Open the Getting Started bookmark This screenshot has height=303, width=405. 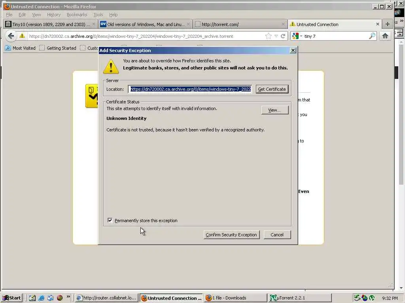[58, 48]
